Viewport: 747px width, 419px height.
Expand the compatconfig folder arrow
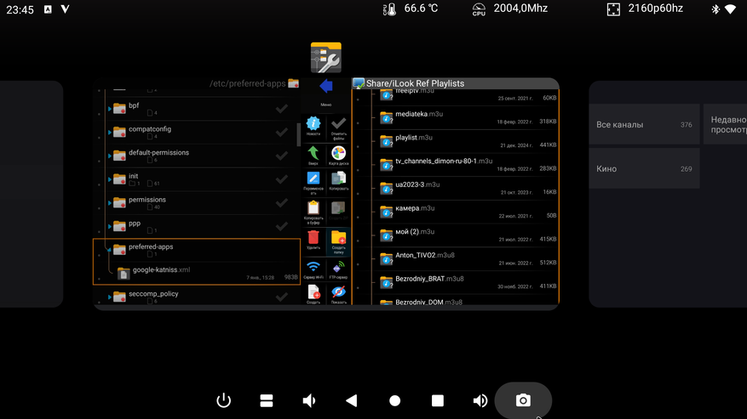point(110,133)
